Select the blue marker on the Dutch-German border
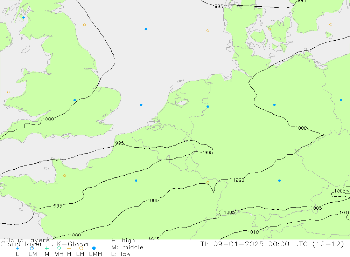Screen dimensions: 350x257 pyautogui.click(x=208, y=107)
